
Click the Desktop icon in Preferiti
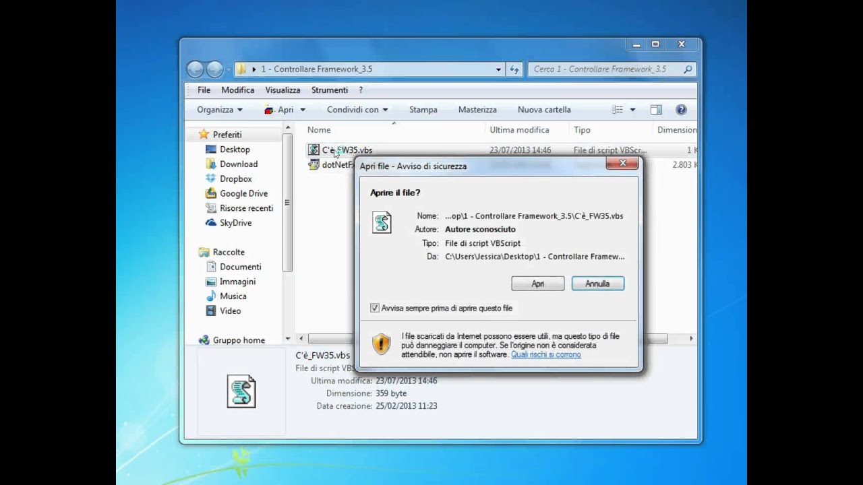(211, 150)
